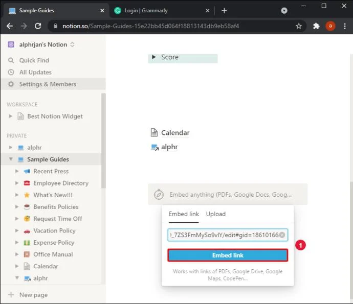This screenshot has width=353, height=304.
Task: Reload the Notion page
Action: 38,26
